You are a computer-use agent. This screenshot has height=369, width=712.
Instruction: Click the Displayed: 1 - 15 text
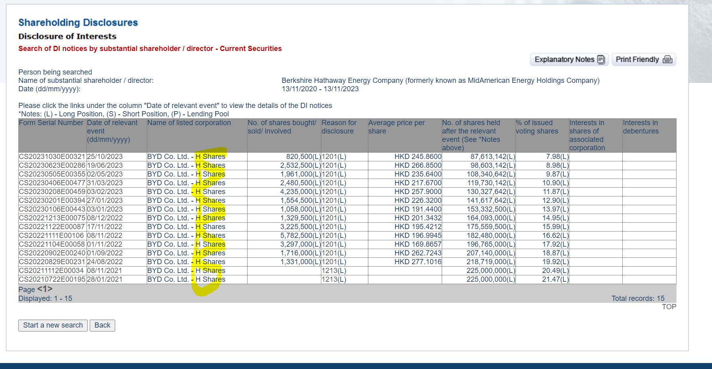point(45,298)
